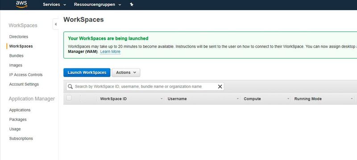This screenshot has height=160, width=357.
Task: Open WorkSpace ID column filter arrow
Action: pos(162,99)
